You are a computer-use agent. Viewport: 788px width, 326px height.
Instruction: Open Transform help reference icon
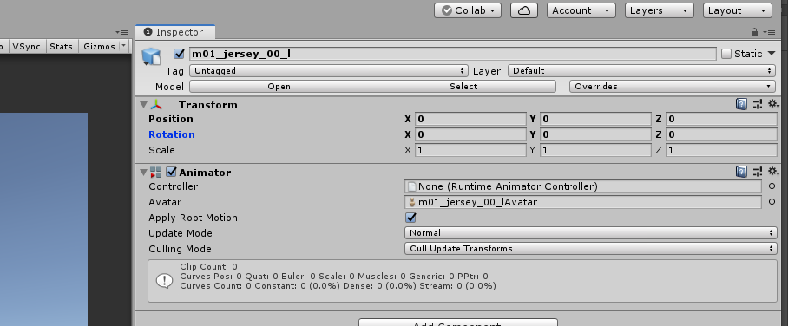click(741, 104)
